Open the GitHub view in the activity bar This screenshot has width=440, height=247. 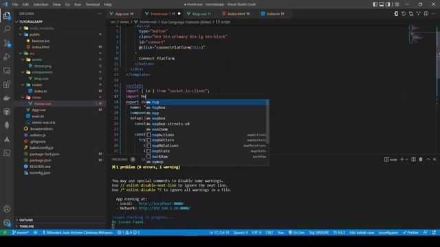(7, 112)
